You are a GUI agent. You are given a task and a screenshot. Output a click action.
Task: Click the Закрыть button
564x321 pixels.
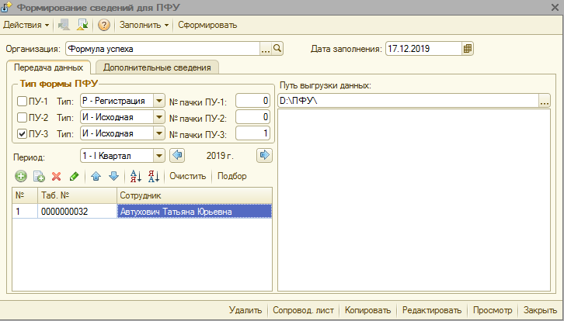(x=540, y=310)
